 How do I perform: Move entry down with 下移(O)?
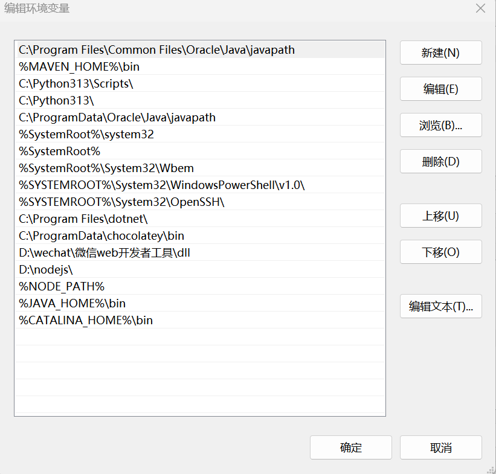[440, 252]
